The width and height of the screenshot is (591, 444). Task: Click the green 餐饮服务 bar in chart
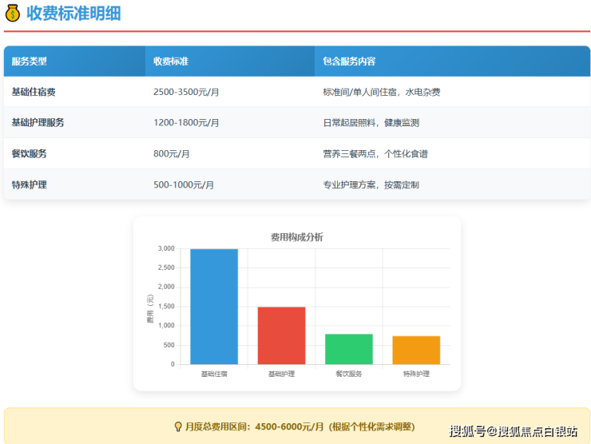pyautogui.click(x=348, y=349)
